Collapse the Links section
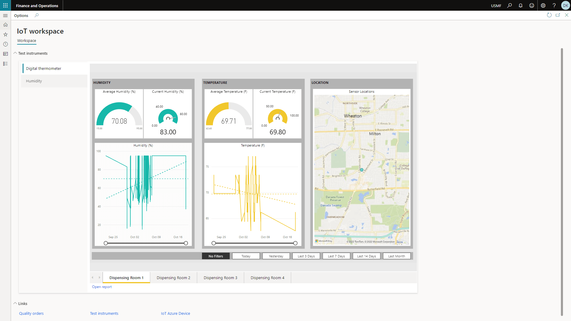The height and width of the screenshot is (321, 571). [x=15, y=303]
